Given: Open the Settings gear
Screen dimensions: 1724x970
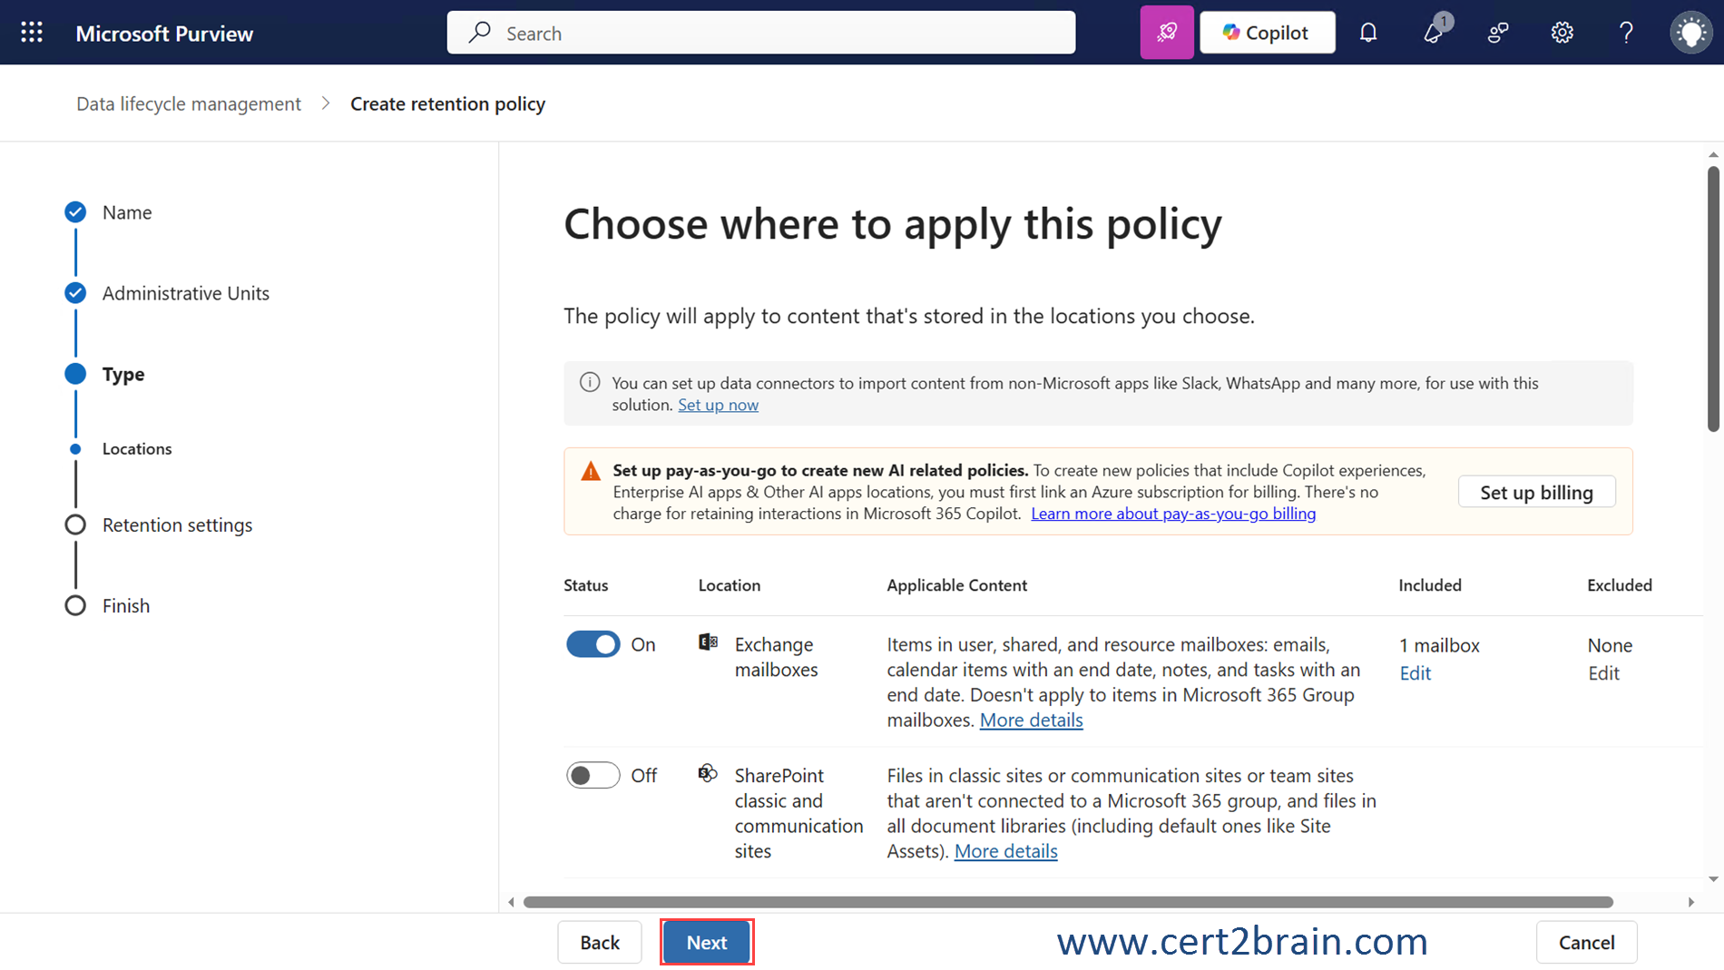Looking at the screenshot, I should [1562, 33].
